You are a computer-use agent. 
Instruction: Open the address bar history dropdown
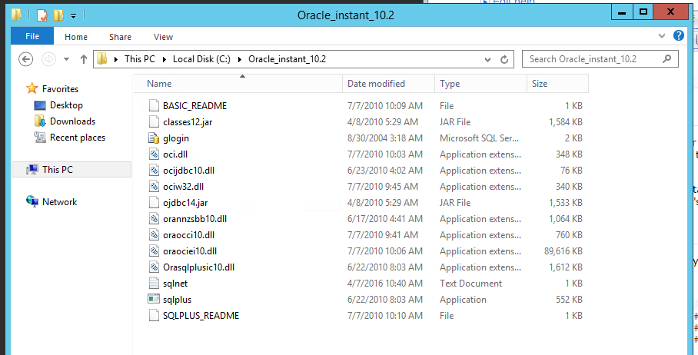pos(487,59)
